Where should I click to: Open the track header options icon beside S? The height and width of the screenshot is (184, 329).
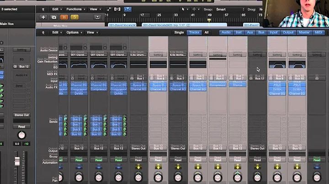pyautogui.click(x=97, y=17)
